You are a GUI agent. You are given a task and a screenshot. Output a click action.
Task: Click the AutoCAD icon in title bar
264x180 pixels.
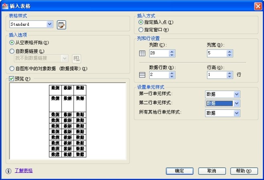5,6
